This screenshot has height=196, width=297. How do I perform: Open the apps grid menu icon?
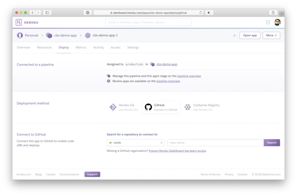pyautogui.click(x=268, y=22)
